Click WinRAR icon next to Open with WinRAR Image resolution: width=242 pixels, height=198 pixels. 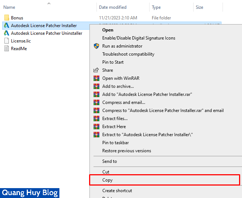(x=96, y=78)
